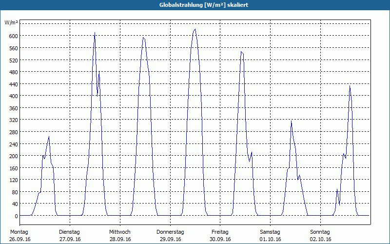
Task: Click the 'Montag' day label
Action: (19, 232)
